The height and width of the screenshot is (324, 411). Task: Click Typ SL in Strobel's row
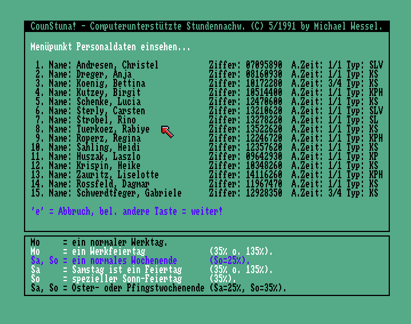point(374,120)
